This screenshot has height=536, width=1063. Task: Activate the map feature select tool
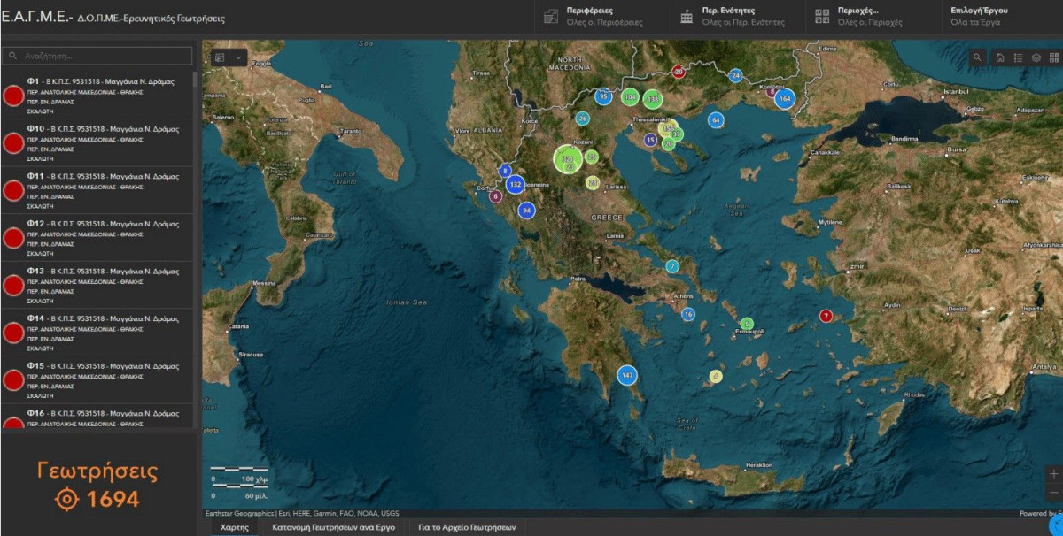(220, 57)
